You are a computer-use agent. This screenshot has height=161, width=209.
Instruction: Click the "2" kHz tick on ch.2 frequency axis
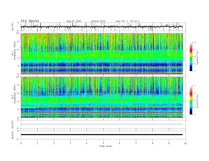tap(18, 110)
